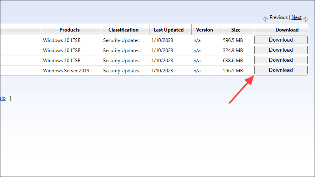Select the 638.6 MB size cell
This screenshot has height=177, width=315.
233,61
